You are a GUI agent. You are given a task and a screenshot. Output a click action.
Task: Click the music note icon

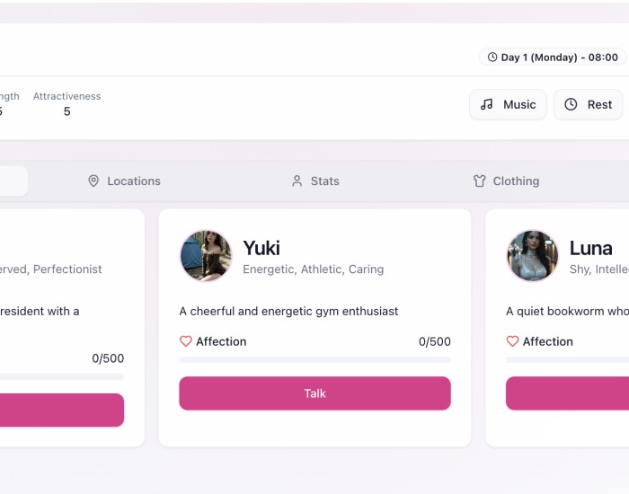487,104
